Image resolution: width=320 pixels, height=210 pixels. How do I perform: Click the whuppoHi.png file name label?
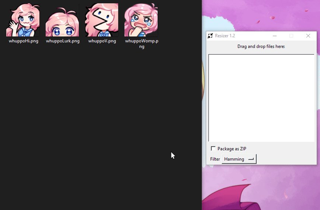(24, 41)
